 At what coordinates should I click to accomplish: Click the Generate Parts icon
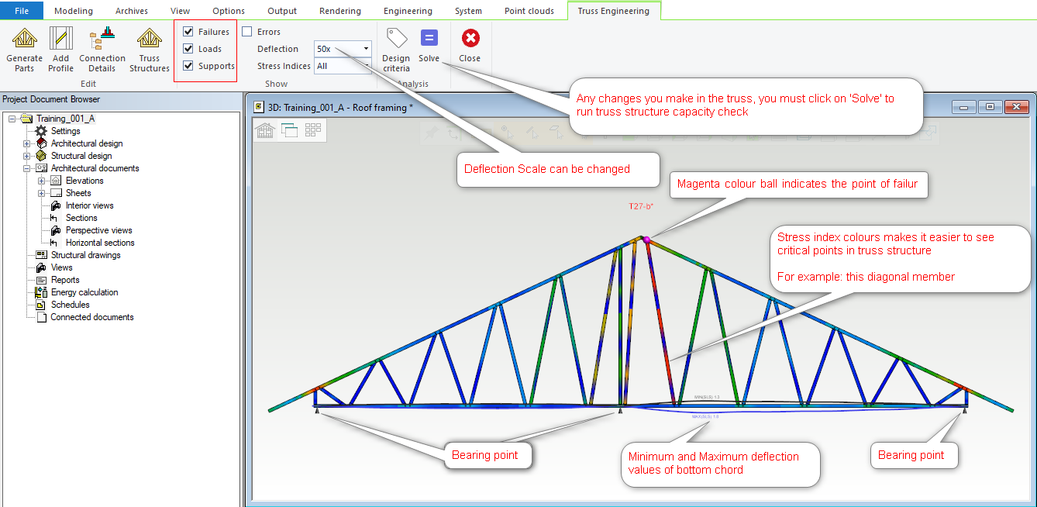pos(25,40)
